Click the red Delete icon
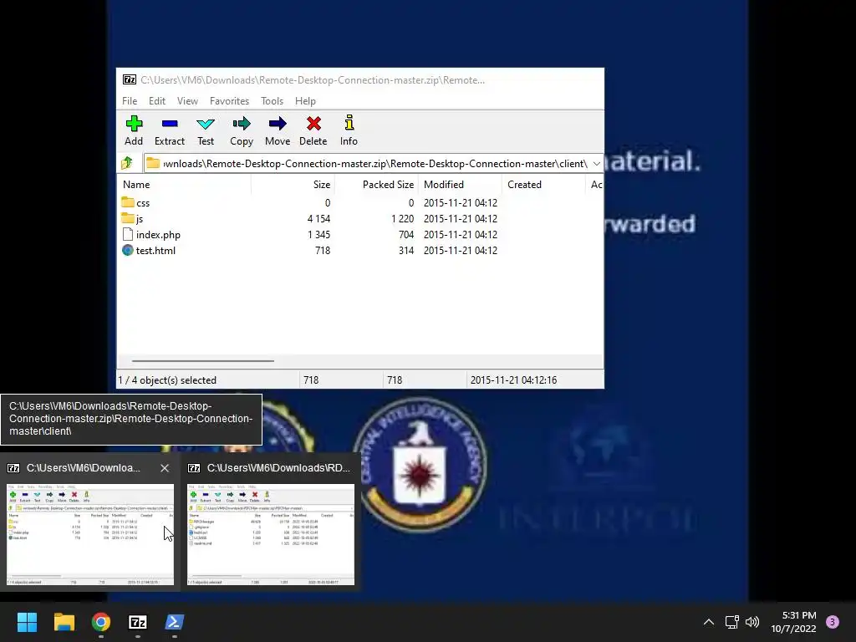856x642 pixels. (313, 124)
